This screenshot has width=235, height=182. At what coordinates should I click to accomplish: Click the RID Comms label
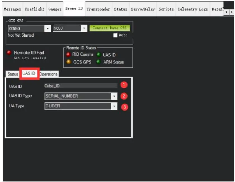coord(83,54)
